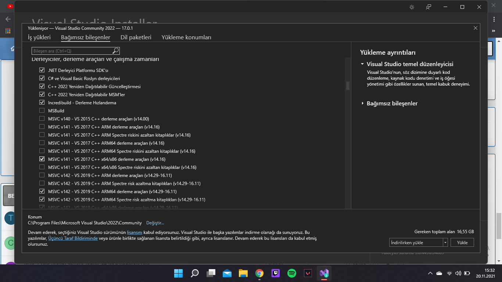
Task: Click the title Yükleniyor — Visual Studio Community 2022 — 17.0.1
Action: point(80,28)
